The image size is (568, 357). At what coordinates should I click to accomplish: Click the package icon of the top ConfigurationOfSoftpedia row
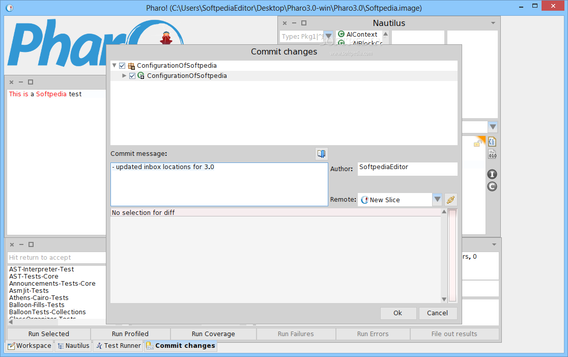(131, 66)
